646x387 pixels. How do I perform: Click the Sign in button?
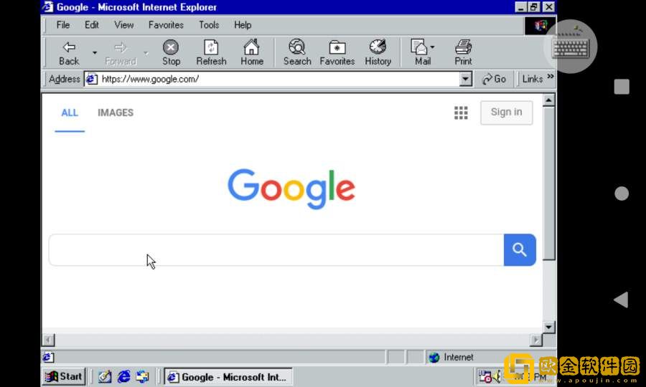506,113
